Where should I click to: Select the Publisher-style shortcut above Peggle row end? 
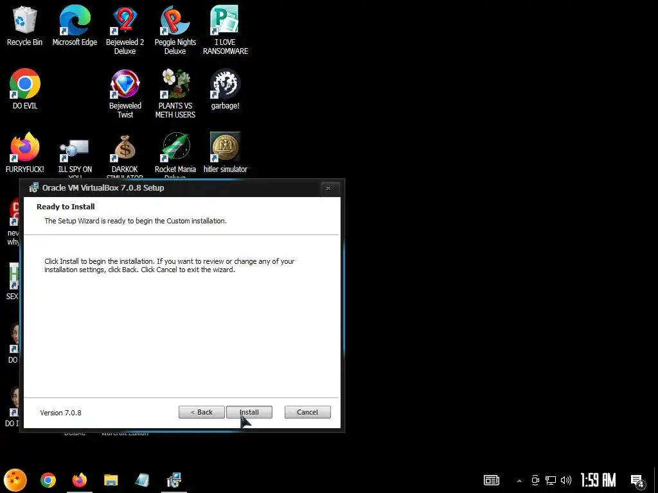pyautogui.click(x=226, y=30)
